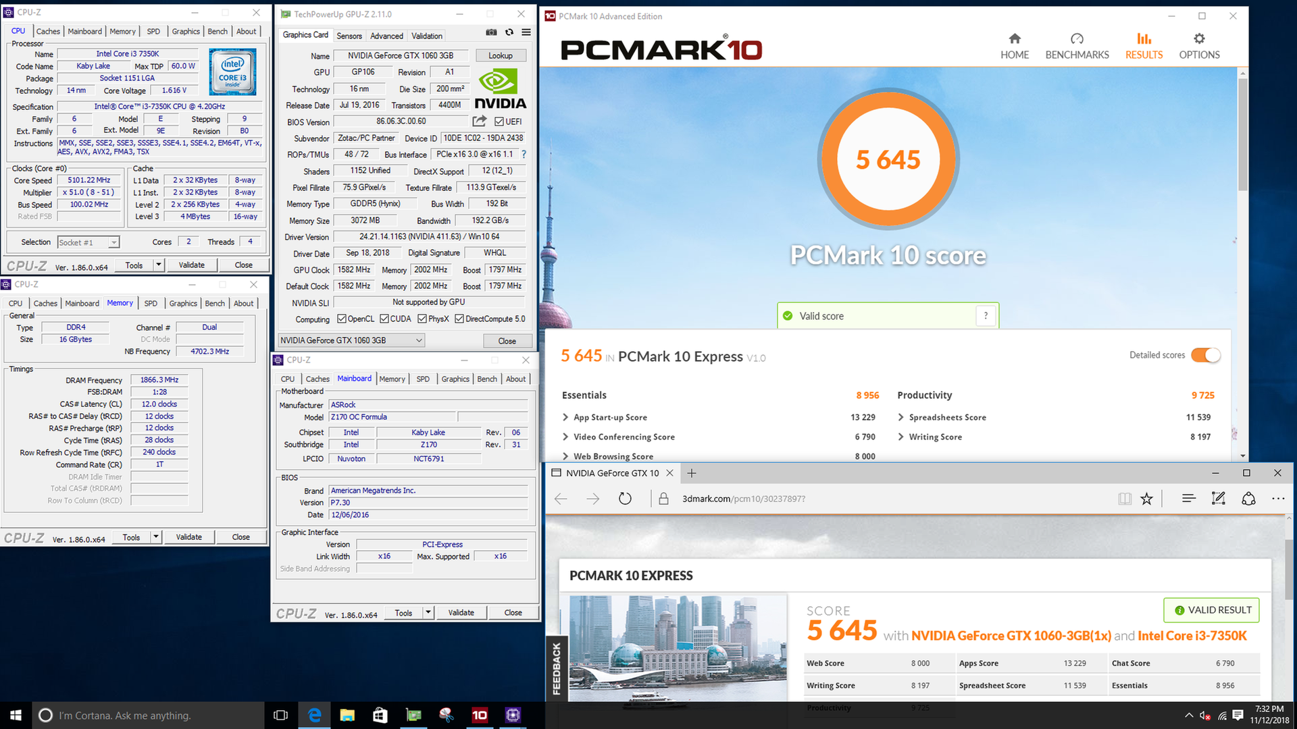Open PCMark 10 Results section
Viewport: 1297px width, 729px height.
1144,46
